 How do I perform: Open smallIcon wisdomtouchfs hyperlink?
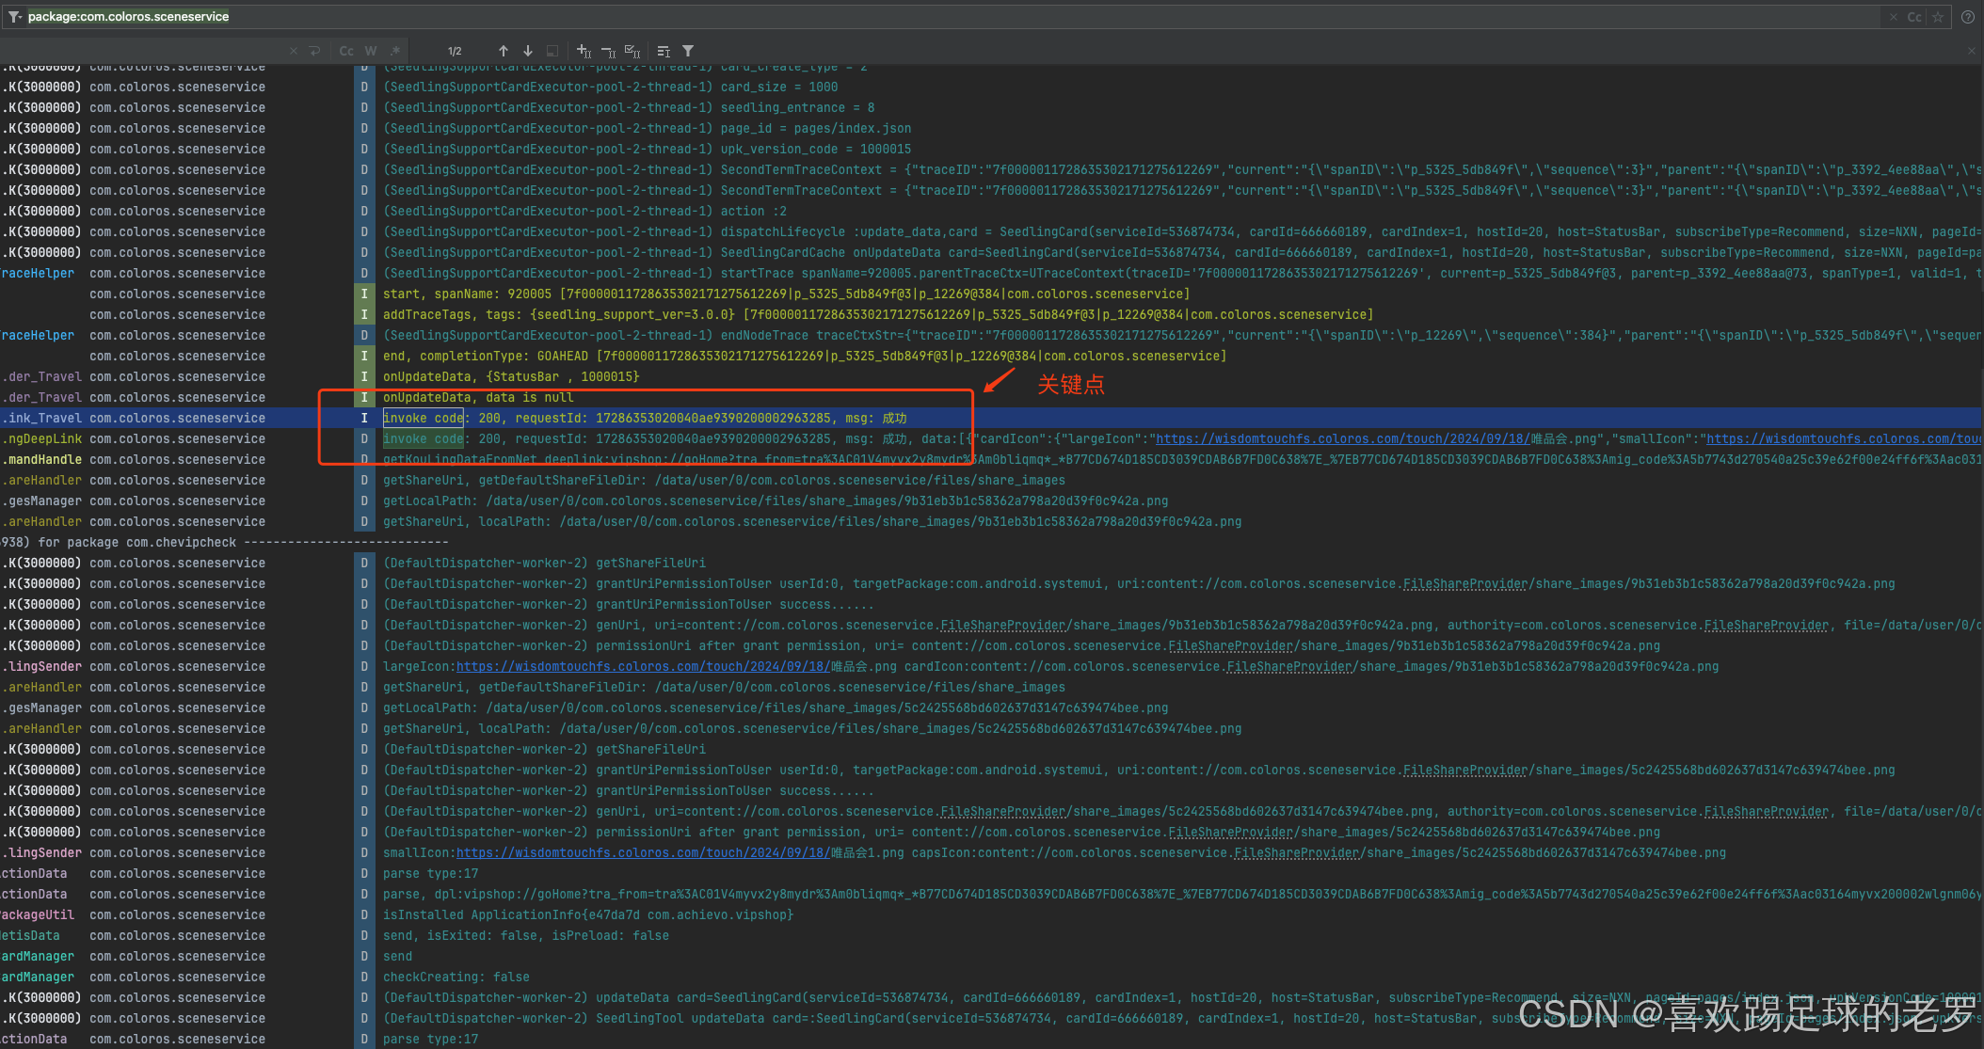(643, 852)
